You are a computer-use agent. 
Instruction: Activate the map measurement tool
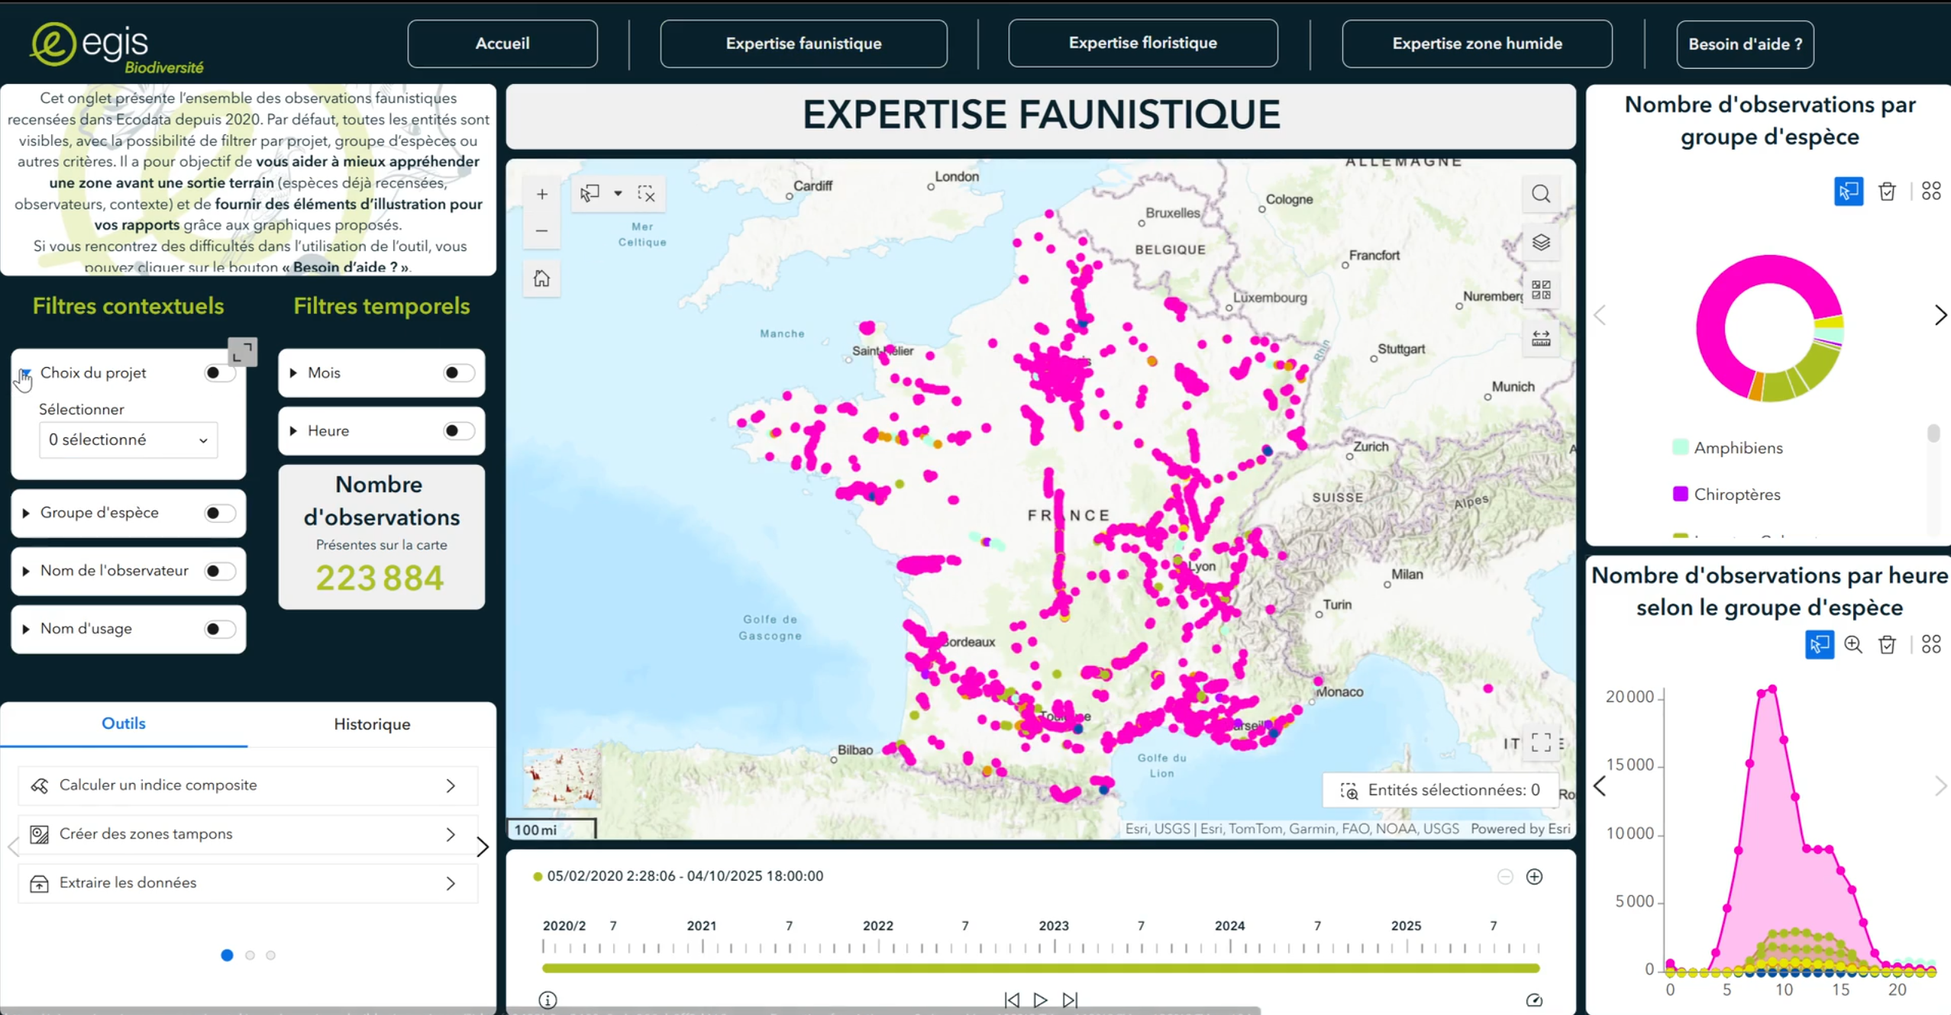(1540, 338)
